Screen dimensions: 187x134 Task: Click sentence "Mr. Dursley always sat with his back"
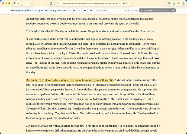point(73,126)
